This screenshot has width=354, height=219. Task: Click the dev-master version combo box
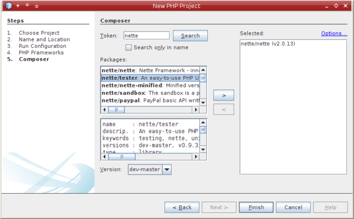pyautogui.click(x=150, y=170)
